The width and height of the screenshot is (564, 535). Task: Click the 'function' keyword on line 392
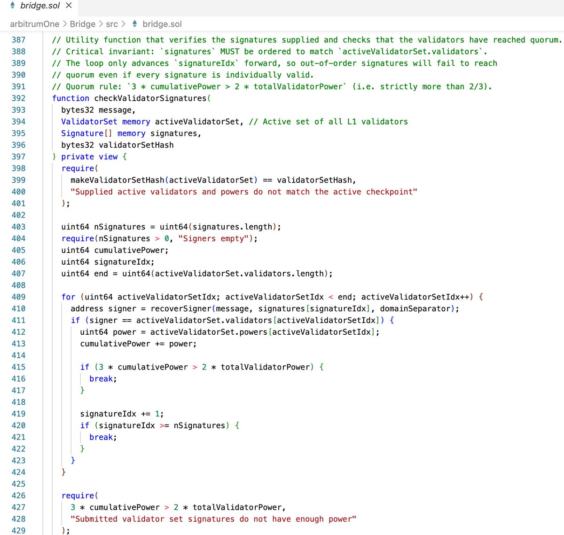[x=70, y=98]
